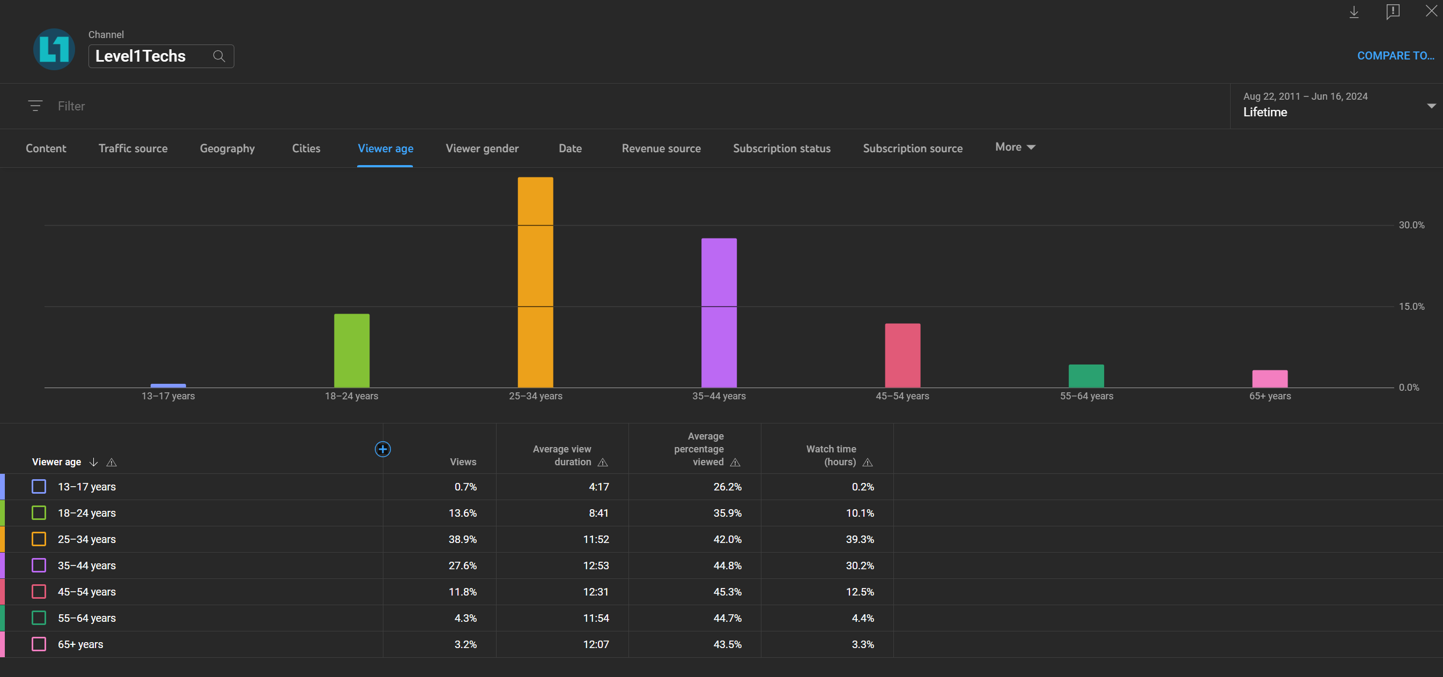
Task: Click the Views column header
Action: pyautogui.click(x=463, y=462)
